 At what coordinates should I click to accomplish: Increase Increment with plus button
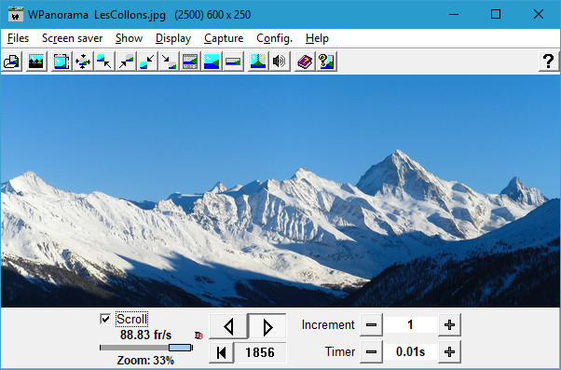[x=449, y=325]
